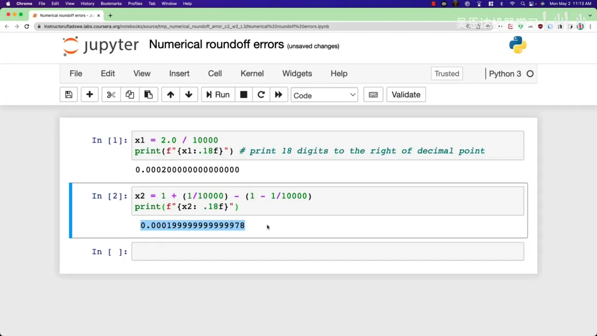Rename the notebook via its title
This screenshot has width=597, height=336.
click(x=216, y=44)
